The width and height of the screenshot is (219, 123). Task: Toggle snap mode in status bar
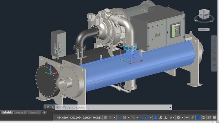(x=111, y=118)
